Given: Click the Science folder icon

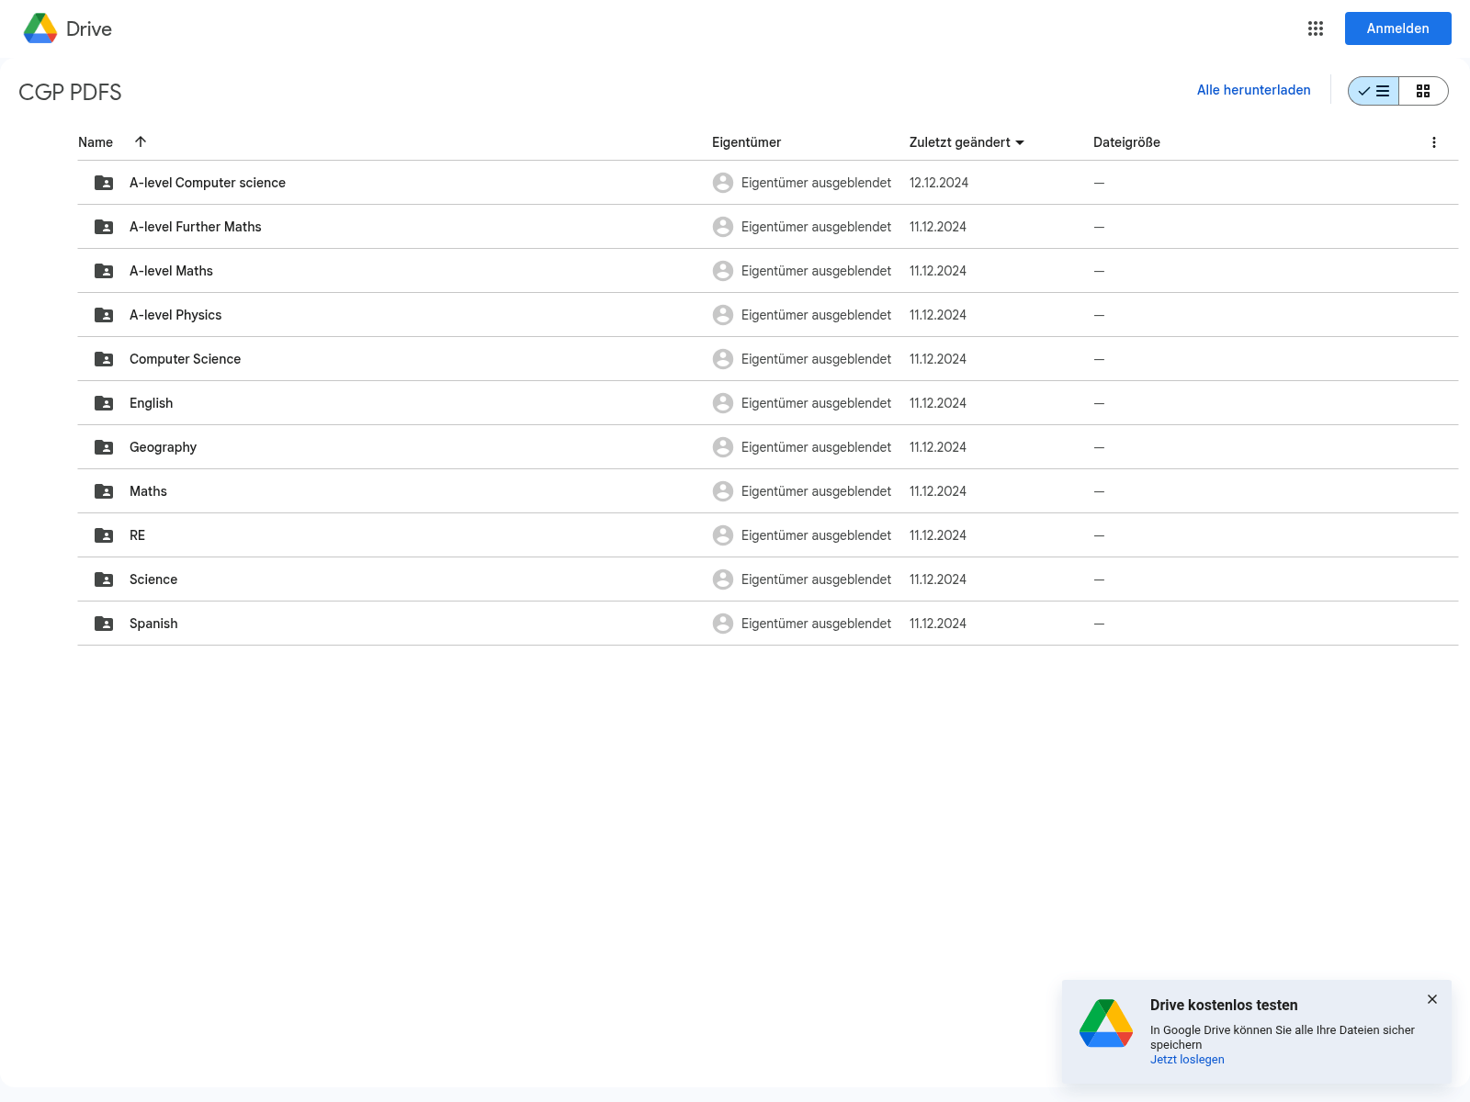Looking at the screenshot, I should (x=104, y=579).
